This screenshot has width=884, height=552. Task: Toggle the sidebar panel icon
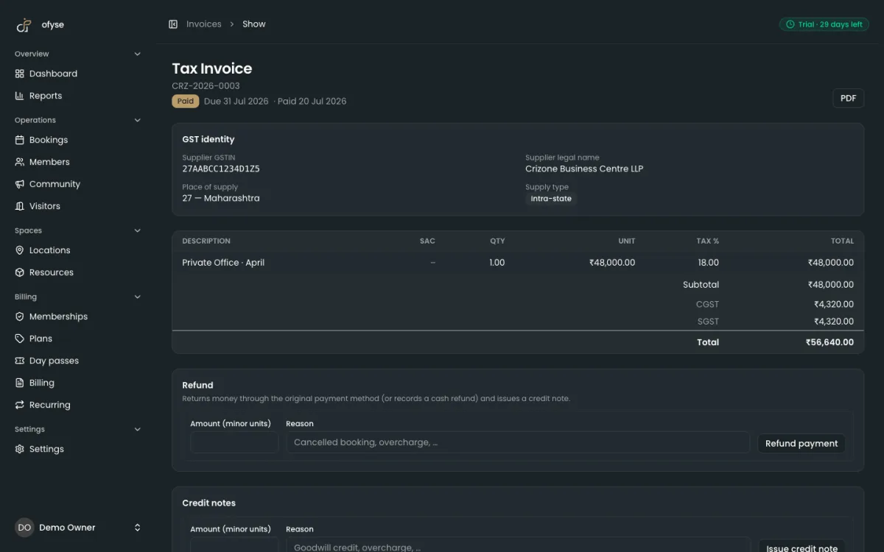(173, 24)
